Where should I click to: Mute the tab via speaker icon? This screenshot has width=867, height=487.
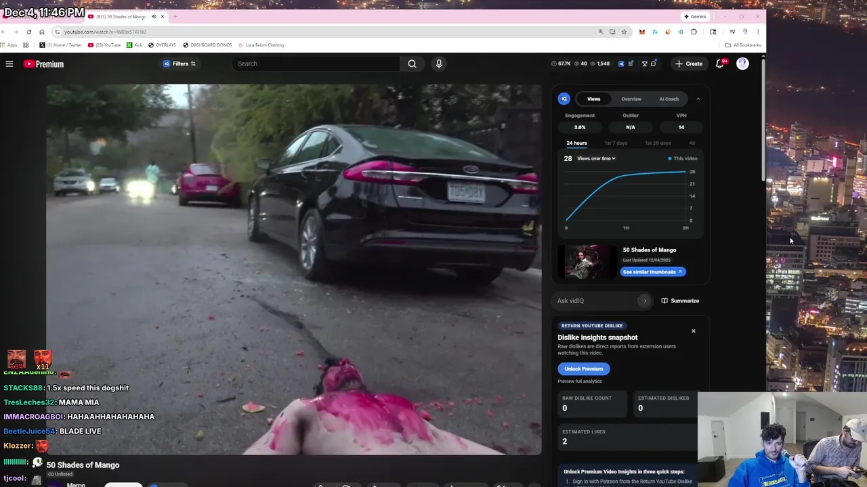154,16
